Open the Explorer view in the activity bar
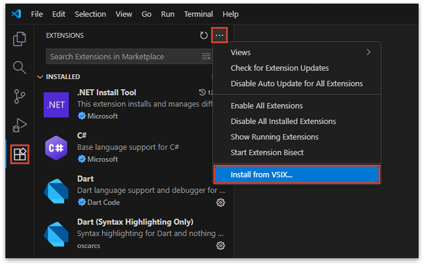 19,39
